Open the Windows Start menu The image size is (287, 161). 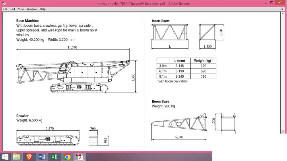[5, 157]
